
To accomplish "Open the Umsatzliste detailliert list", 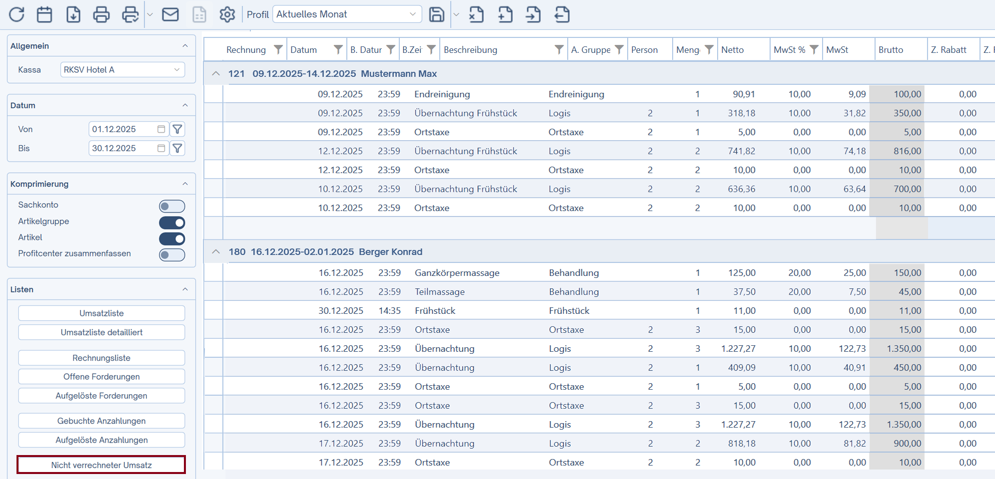I will 101,332.
